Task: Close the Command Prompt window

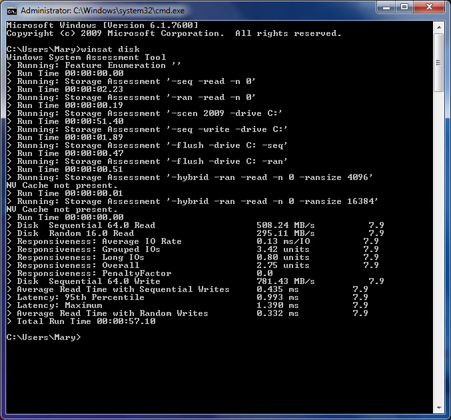Action: (429, 7)
